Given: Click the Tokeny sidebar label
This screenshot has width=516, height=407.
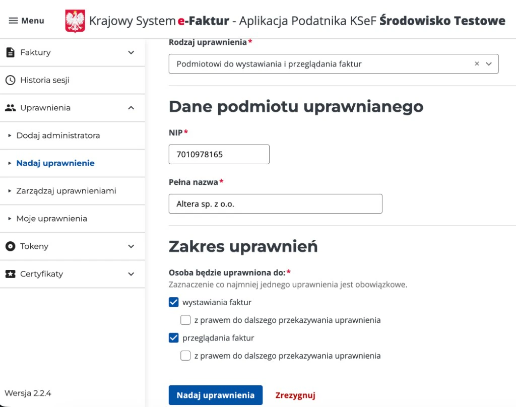Looking at the screenshot, I should [34, 246].
